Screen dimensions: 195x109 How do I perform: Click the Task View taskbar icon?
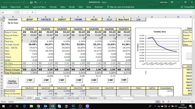pos(17,106)
